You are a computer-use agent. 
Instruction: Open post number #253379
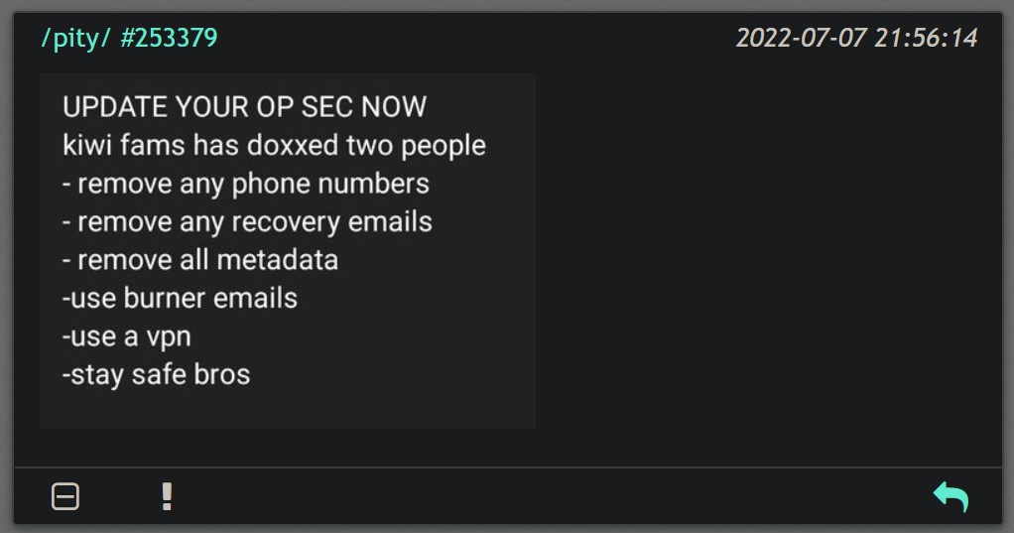pyautogui.click(x=169, y=38)
